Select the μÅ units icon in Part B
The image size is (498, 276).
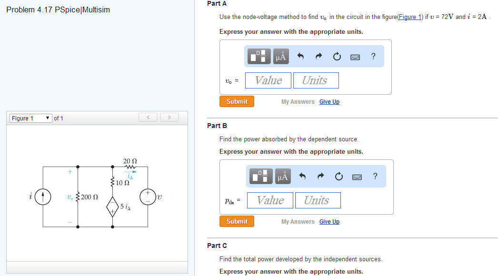click(x=282, y=176)
